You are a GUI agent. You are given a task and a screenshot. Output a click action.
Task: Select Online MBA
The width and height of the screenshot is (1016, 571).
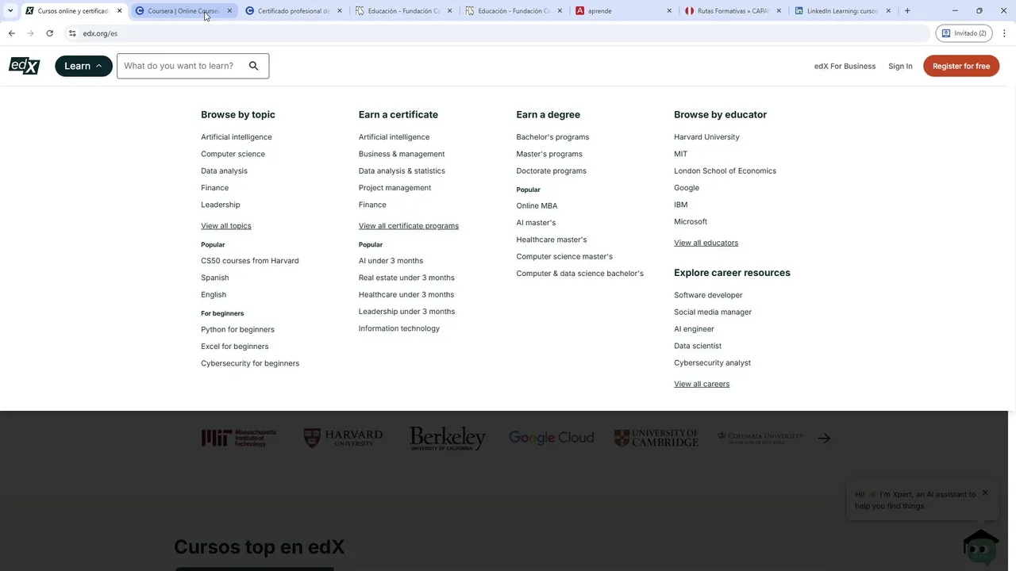(537, 205)
